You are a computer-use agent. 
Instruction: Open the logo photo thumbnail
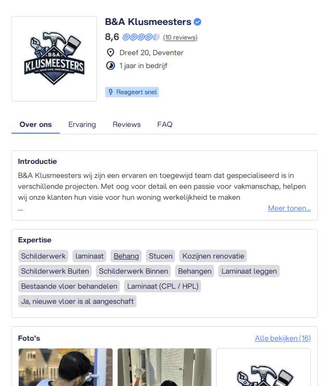point(264,367)
